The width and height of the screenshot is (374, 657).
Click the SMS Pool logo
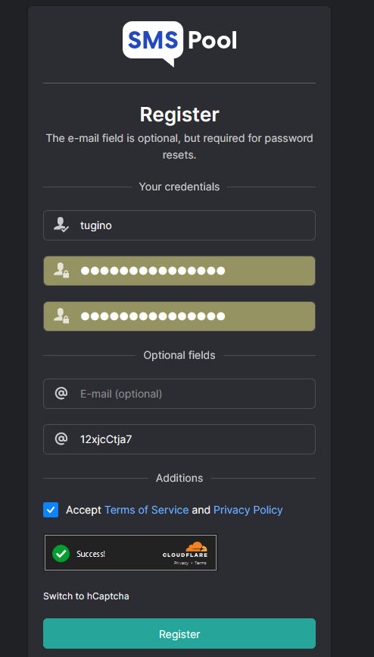tap(180, 43)
